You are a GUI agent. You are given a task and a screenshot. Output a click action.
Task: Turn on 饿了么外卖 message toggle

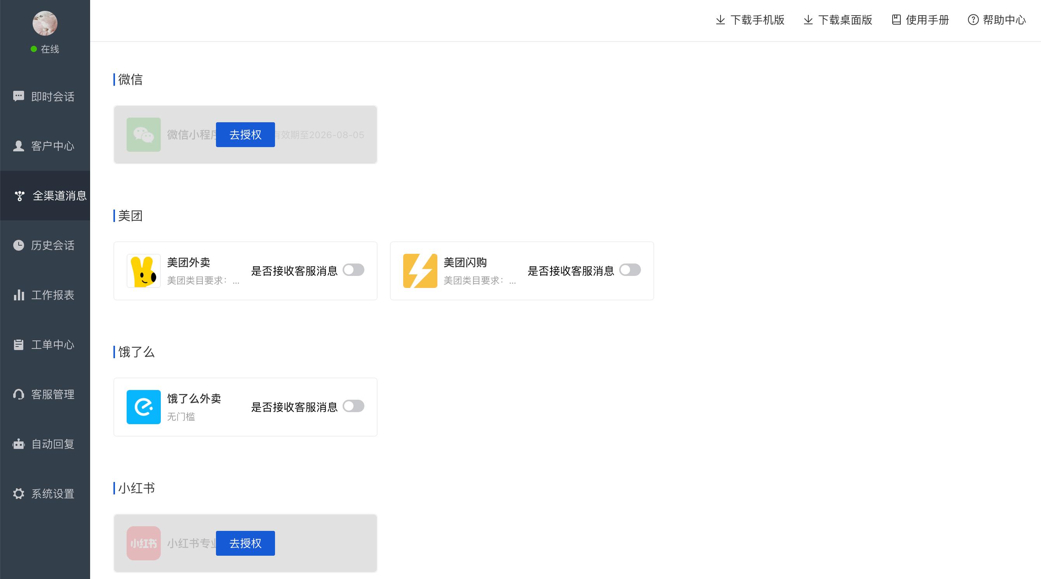[353, 406]
